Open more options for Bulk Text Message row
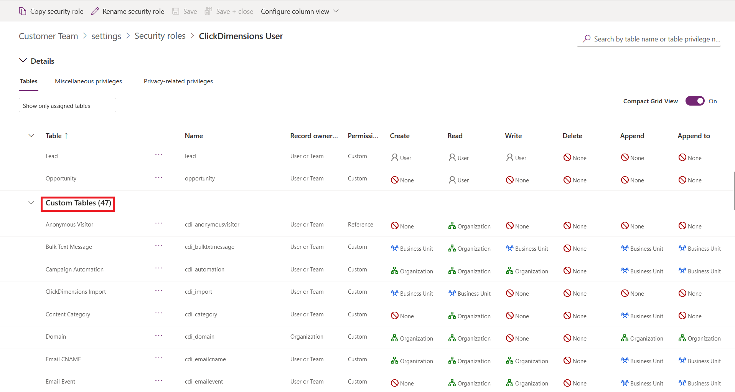The width and height of the screenshot is (735, 392). click(159, 246)
